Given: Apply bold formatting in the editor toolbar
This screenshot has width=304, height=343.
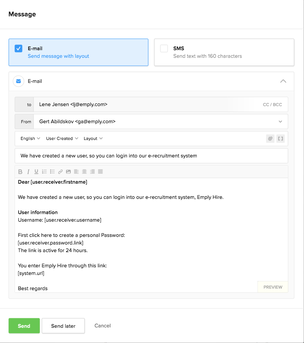Looking at the screenshot, I should [21, 171].
